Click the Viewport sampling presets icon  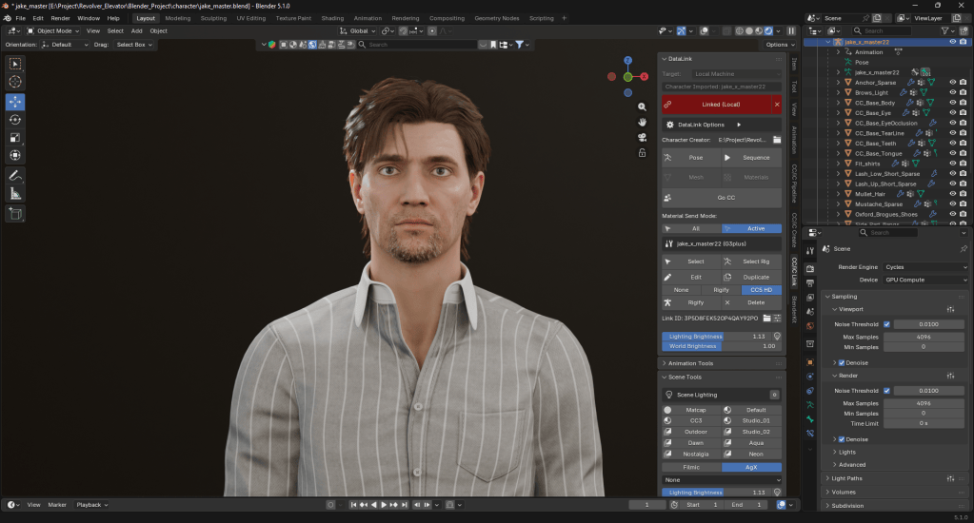[x=950, y=309]
